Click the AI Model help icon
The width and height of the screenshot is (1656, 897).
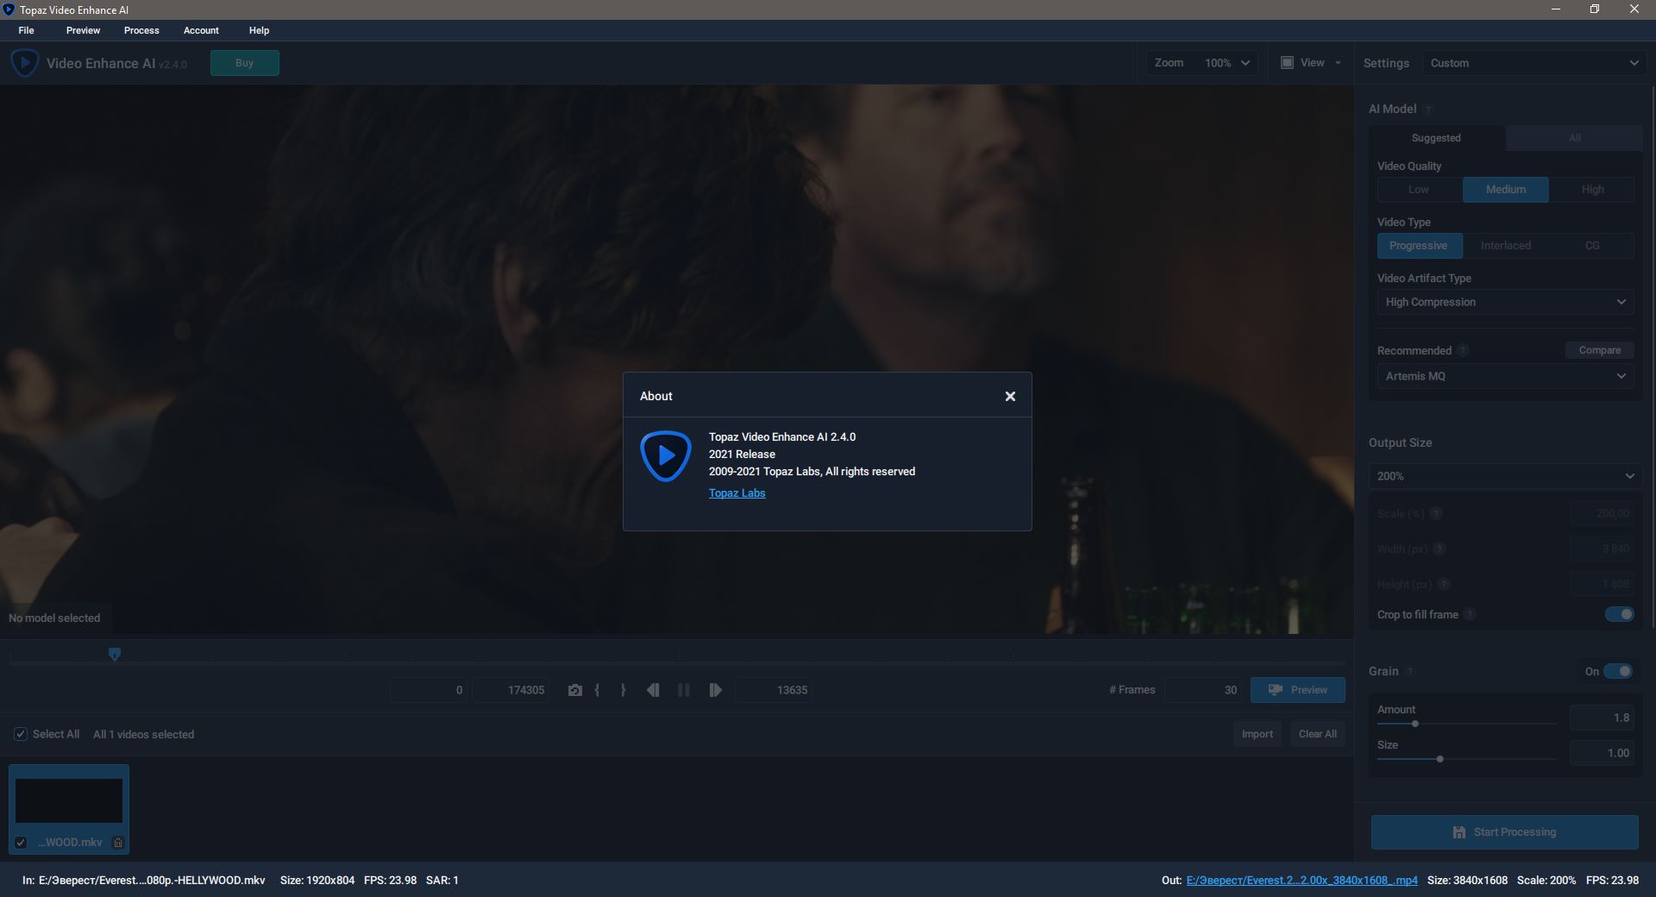pyautogui.click(x=1428, y=110)
